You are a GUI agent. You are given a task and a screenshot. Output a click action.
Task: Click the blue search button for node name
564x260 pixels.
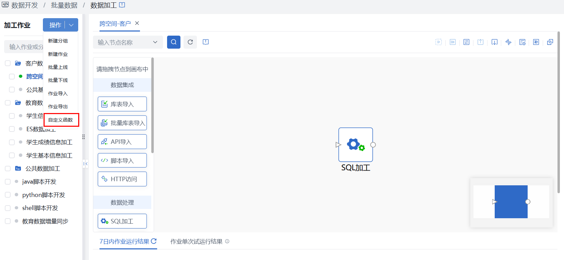pyautogui.click(x=174, y=42)
